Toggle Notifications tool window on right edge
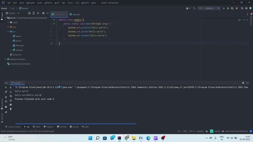 [x=251, y=19]
